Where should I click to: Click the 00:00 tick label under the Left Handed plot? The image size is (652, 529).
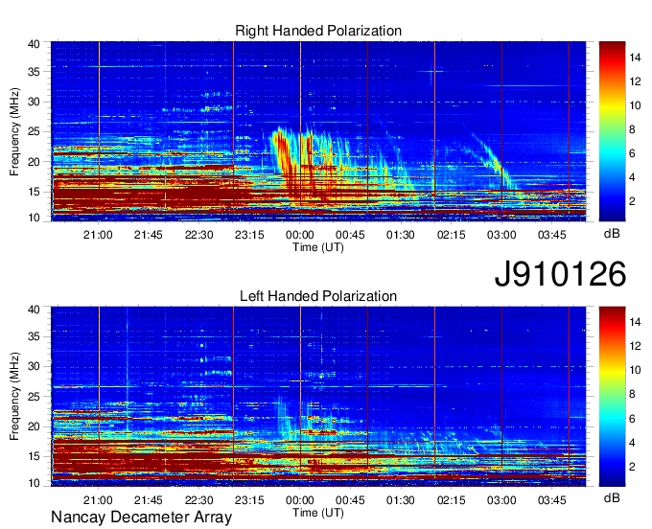click(x=300, y=500)
